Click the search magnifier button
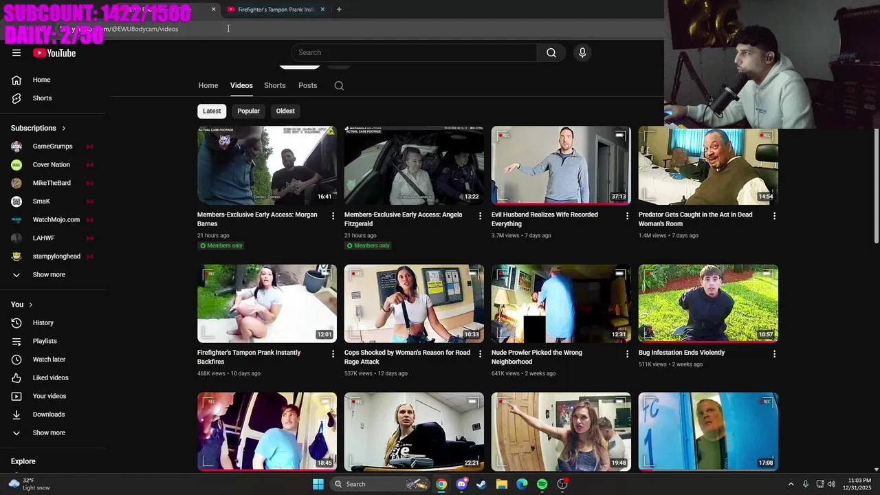The width and height of the screenshot is (880, 495). (x=551, y=52)
